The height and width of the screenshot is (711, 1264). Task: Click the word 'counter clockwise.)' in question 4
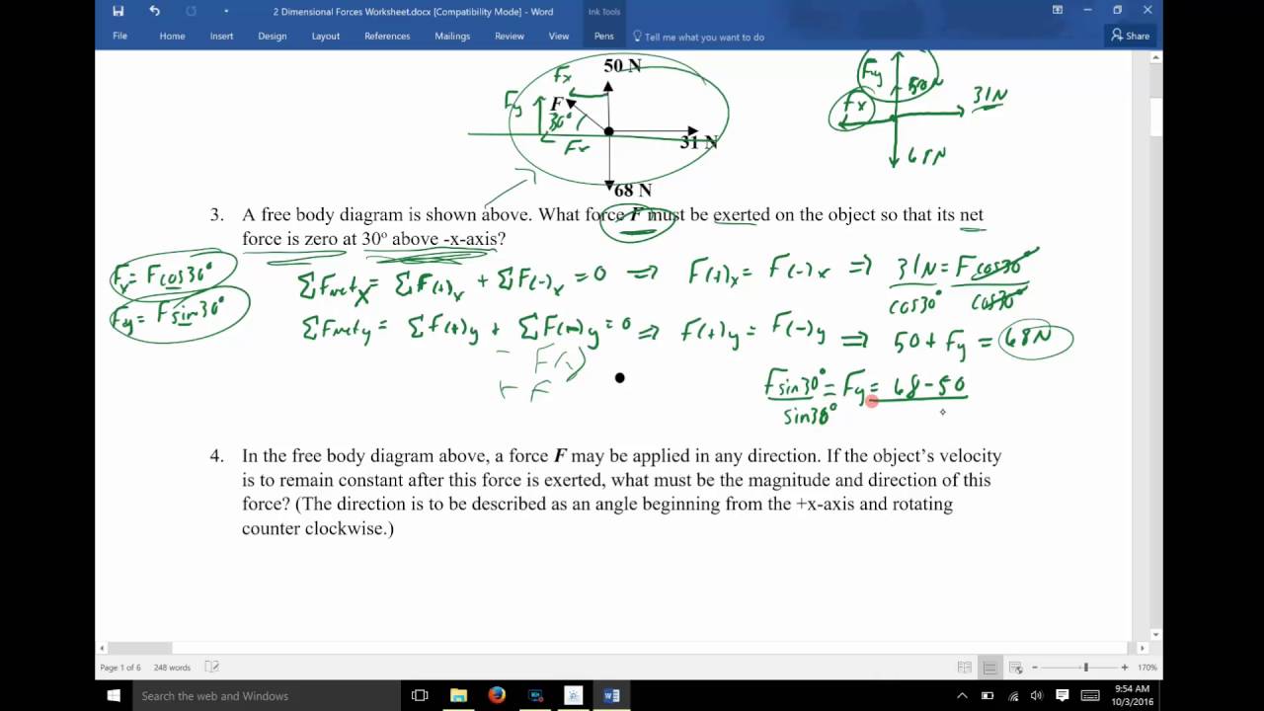pos(318,528)
